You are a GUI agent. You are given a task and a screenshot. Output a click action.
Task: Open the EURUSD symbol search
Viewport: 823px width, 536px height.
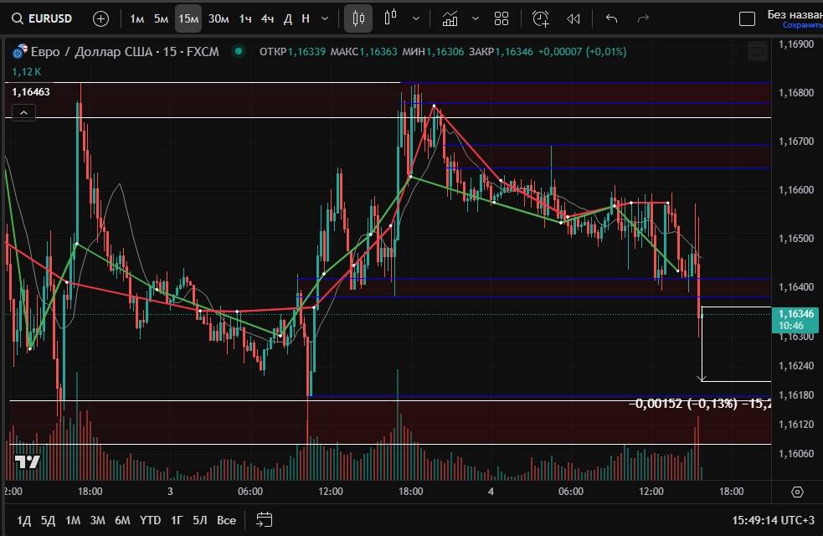coord(44,18)
